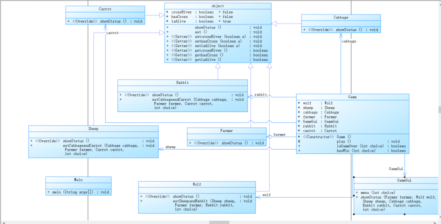Click showStatus method in Sheep class
The height and width of the screenshot is (224, 441).
click(x=92, y=141)
